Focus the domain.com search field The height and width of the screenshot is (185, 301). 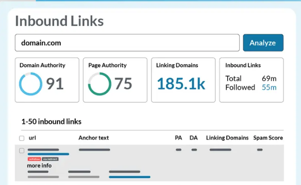tap(127, 43)
